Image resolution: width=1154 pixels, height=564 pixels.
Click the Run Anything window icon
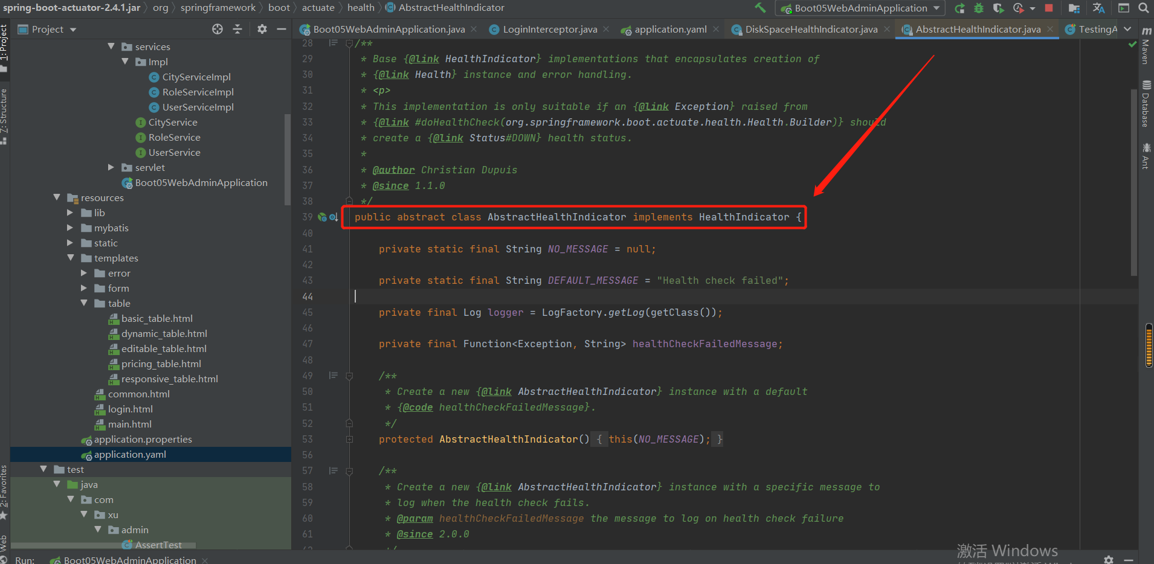tap(1124, 8)
